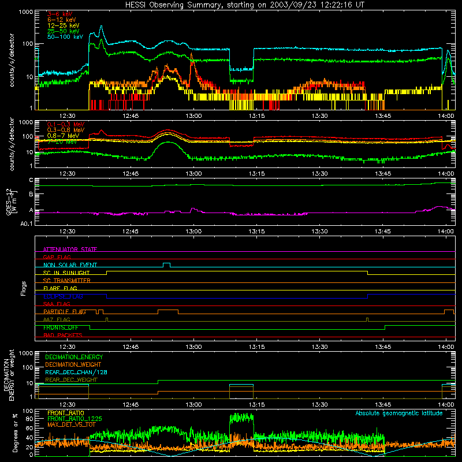Select the 'SAA_FLAG' label
This screenshot has height=462, width=462.
(57, 304)
